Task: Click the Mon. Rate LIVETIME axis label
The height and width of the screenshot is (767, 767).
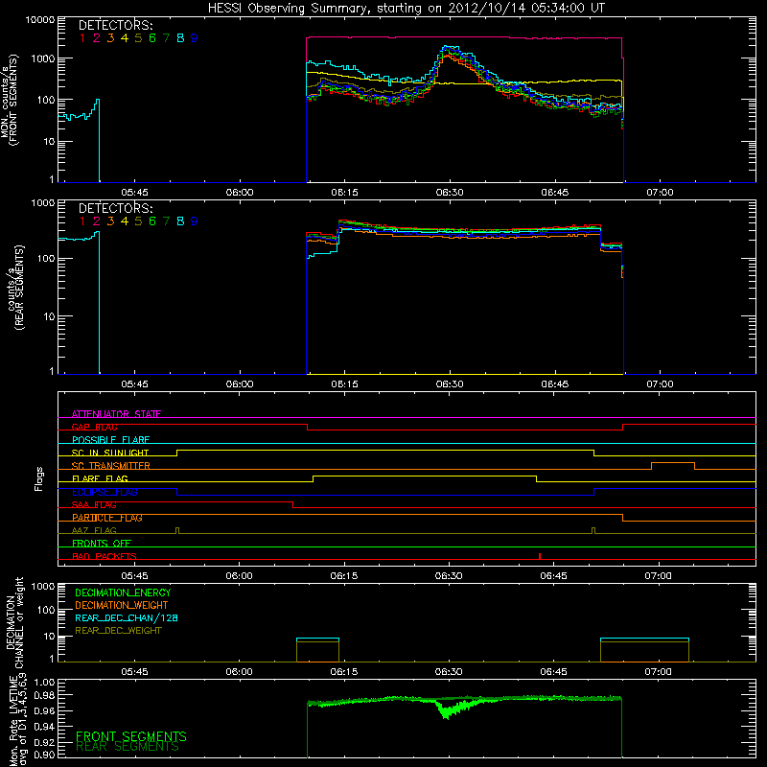Action: coord(18,719)
